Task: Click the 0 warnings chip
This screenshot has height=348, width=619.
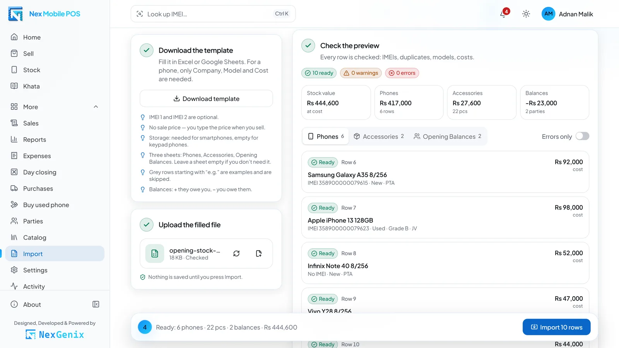Action: 361,73
